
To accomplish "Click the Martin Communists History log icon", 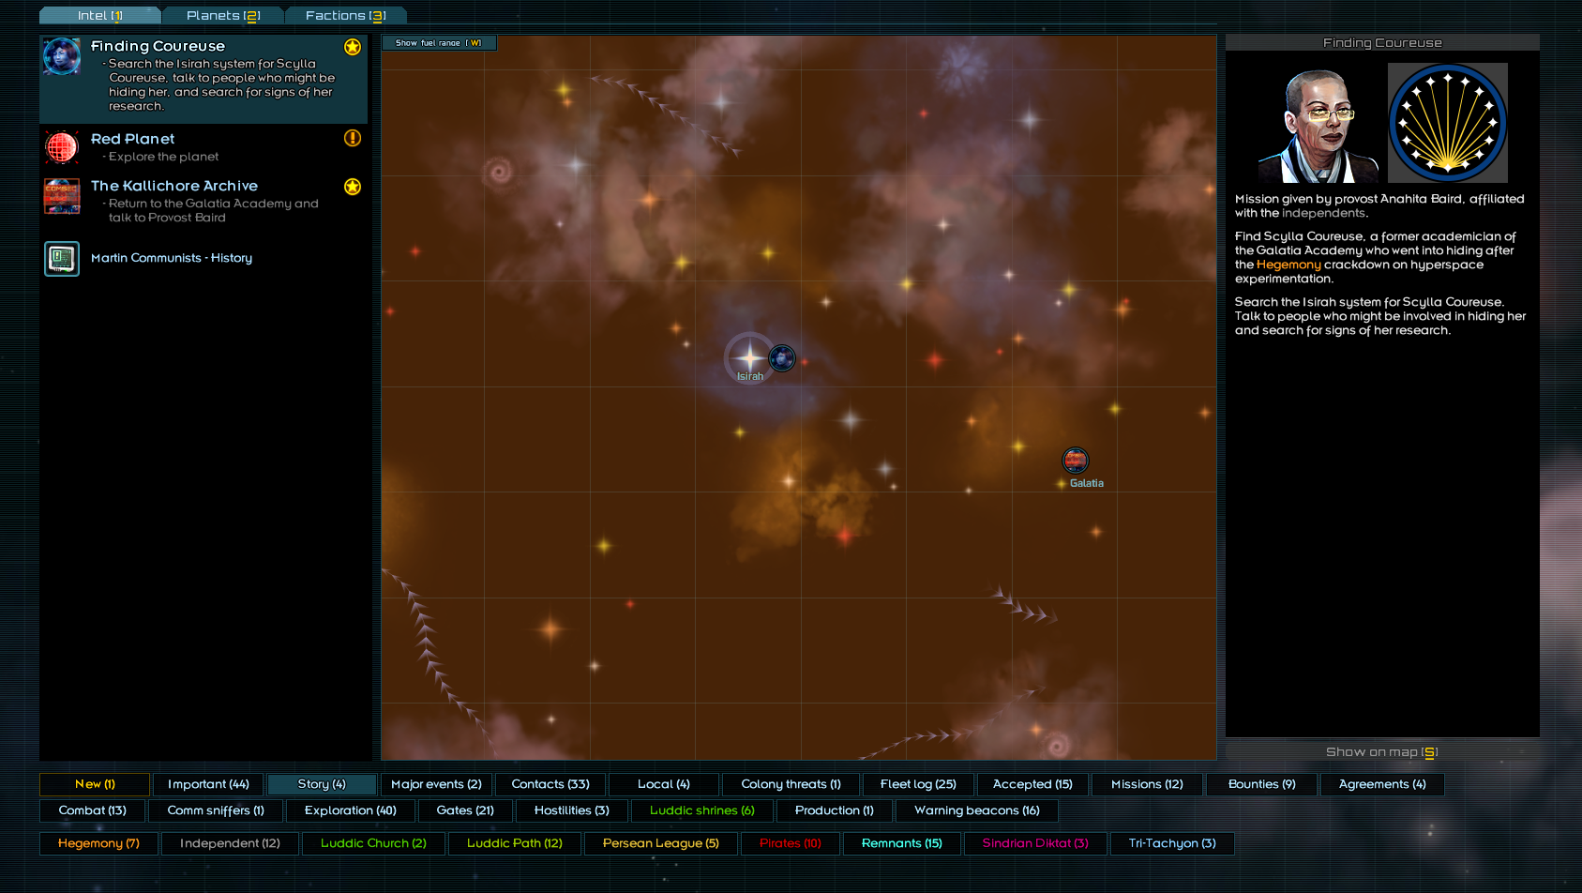I will [62, 259].
